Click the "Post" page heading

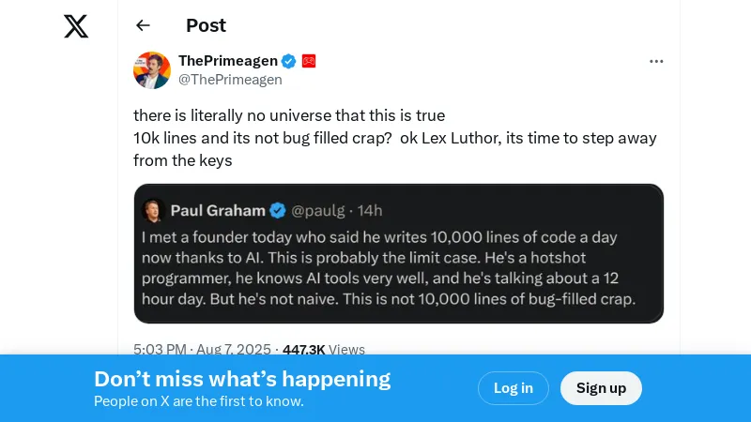206,25
